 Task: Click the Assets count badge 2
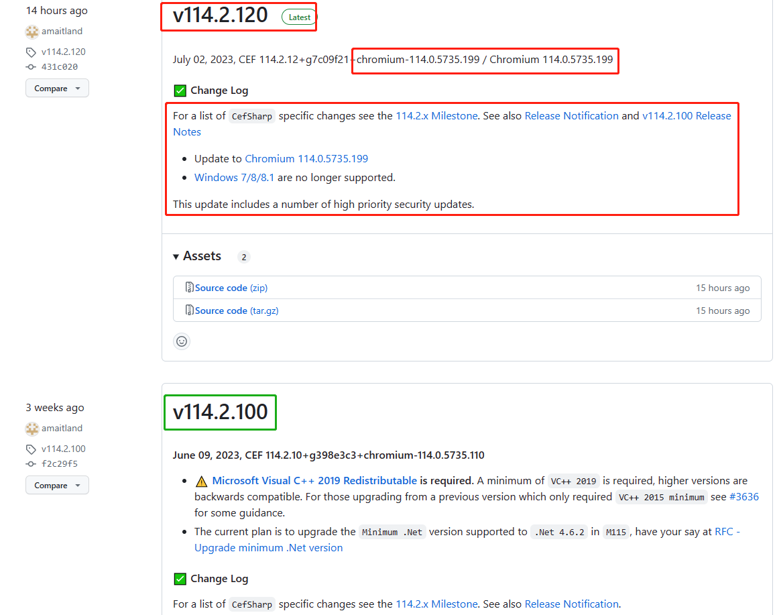243,257
